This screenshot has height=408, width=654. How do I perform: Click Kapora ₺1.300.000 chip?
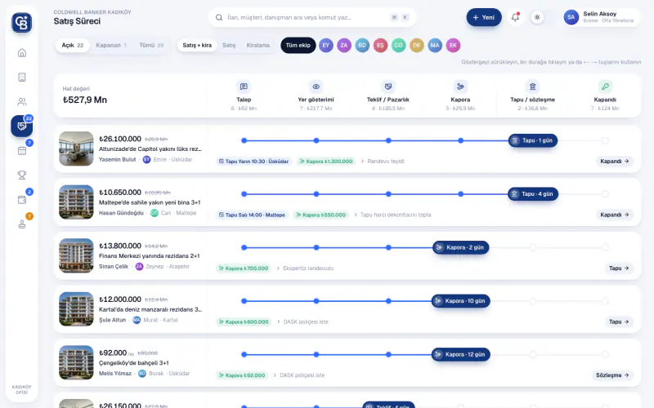[326, 162]
